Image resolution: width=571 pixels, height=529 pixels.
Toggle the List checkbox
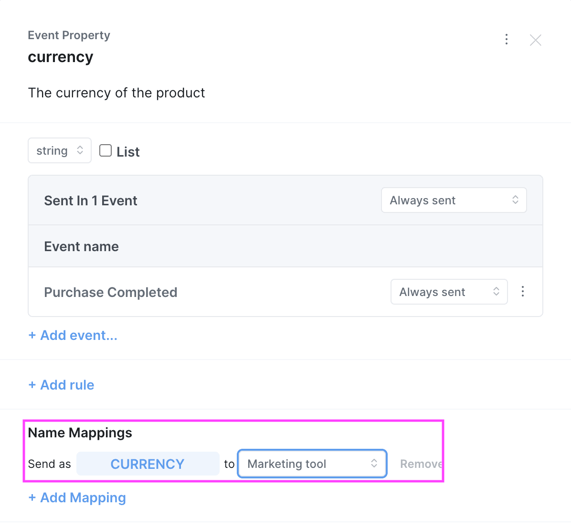pyautogui.click(x=106, y=151)
